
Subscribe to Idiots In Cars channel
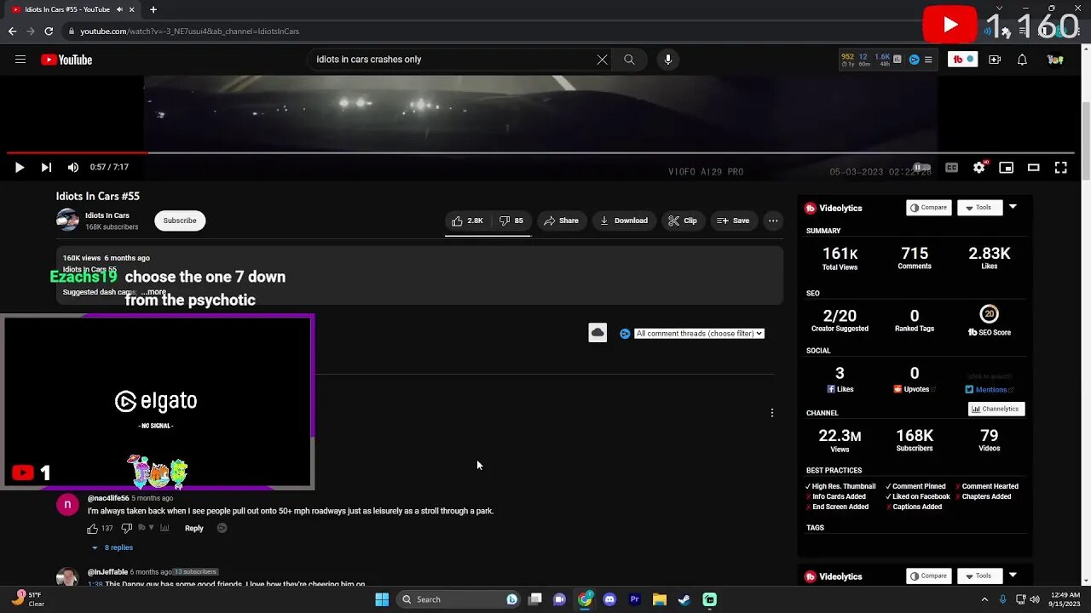180,221
